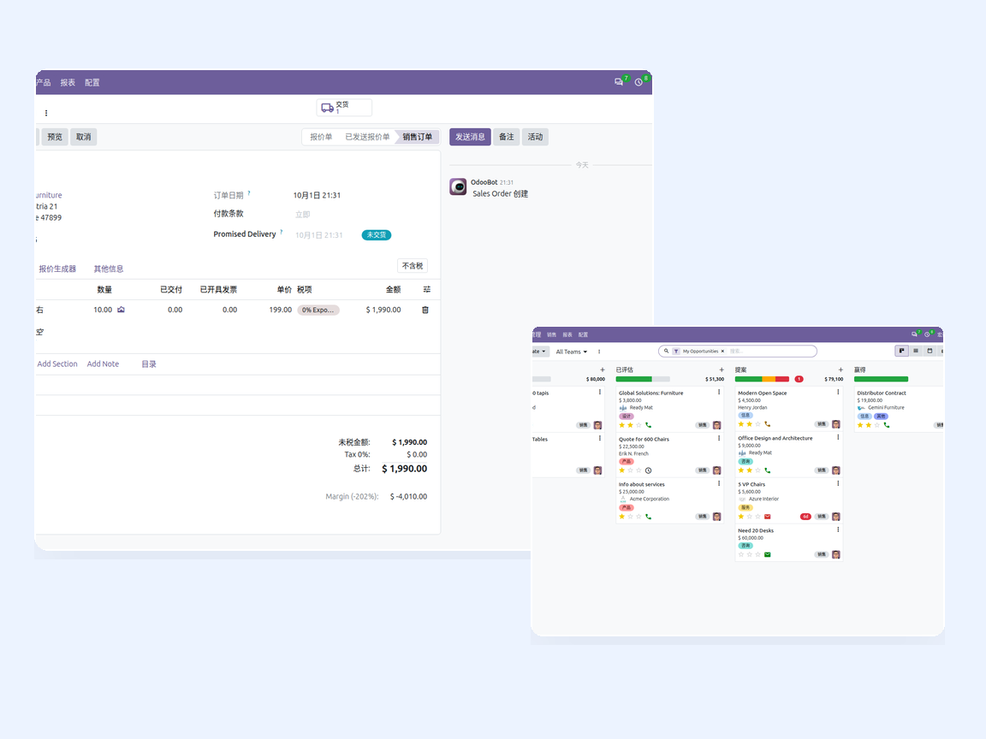Open the email activity on 5 VP Chairs card
The height and width of the screenshot is (739, 986).
[767, 517]
